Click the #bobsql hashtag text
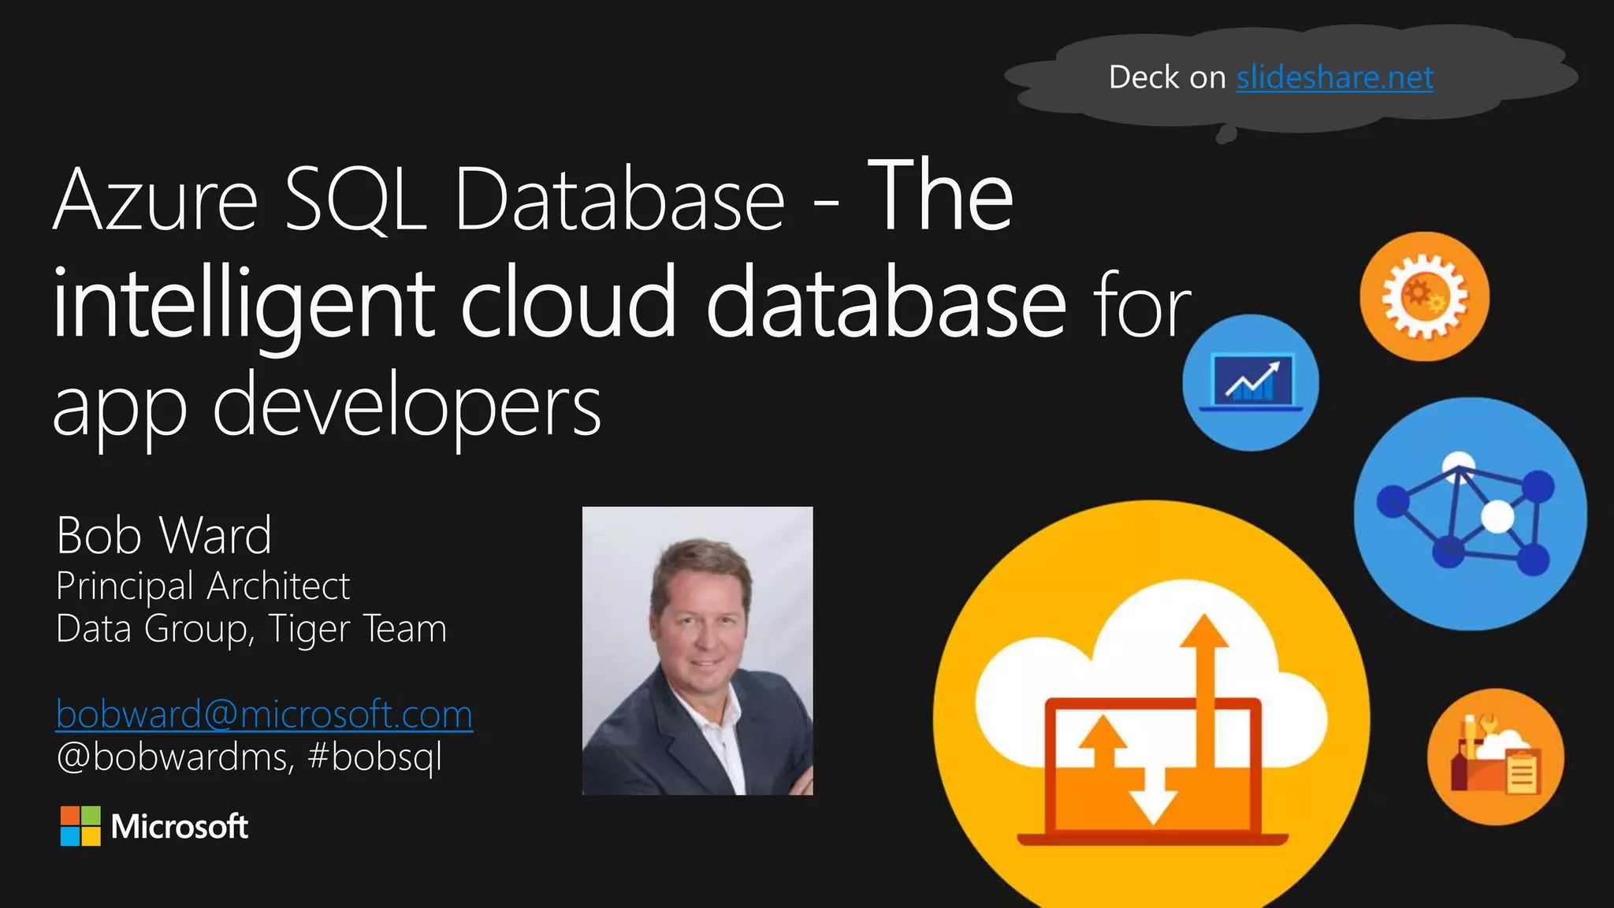1614x908 pixels. [x=374, y=757]
